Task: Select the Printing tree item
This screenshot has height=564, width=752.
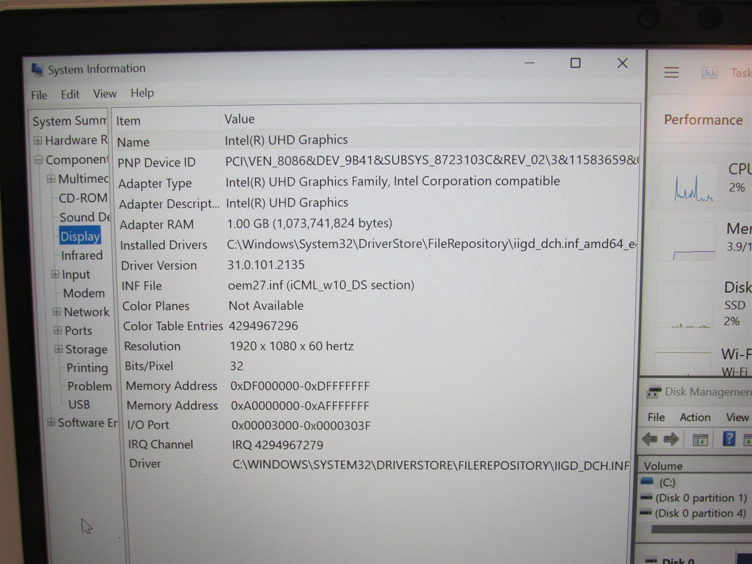Action: (87, 368)
